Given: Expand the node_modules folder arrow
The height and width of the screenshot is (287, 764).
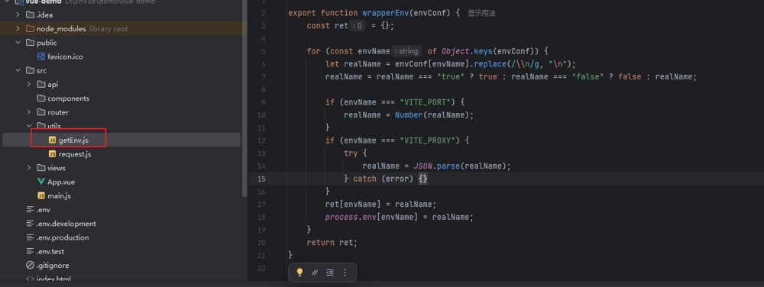Looking at the screenshot, I should pos(18,29).
